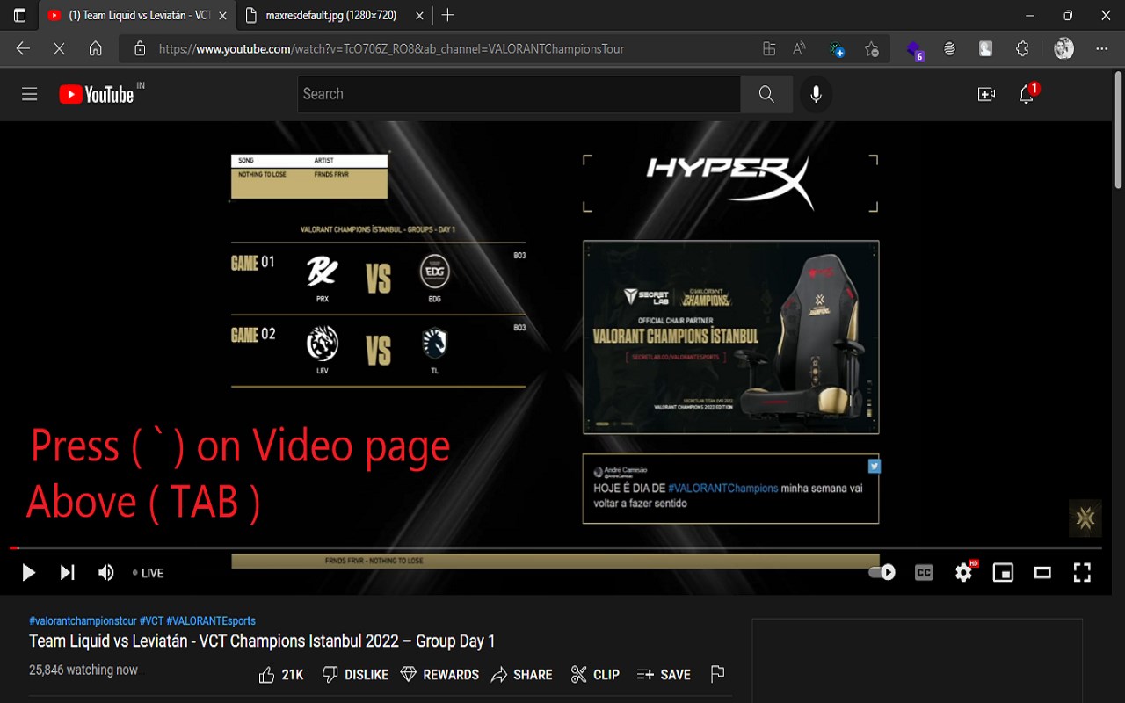Open the #valorantchampionstour hashtag
Viewport: 1125px width, 703px height.
click(83, 621)
